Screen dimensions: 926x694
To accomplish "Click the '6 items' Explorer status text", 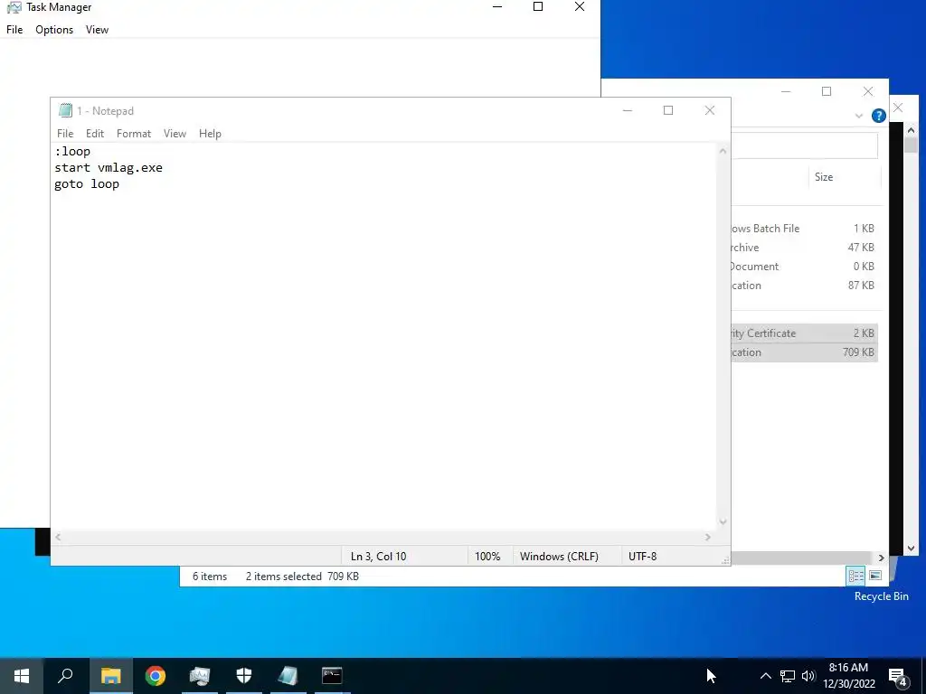I will coord(210,577).
